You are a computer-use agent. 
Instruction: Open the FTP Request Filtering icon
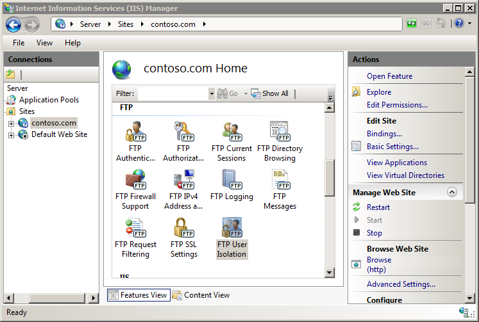click(135, 227)
